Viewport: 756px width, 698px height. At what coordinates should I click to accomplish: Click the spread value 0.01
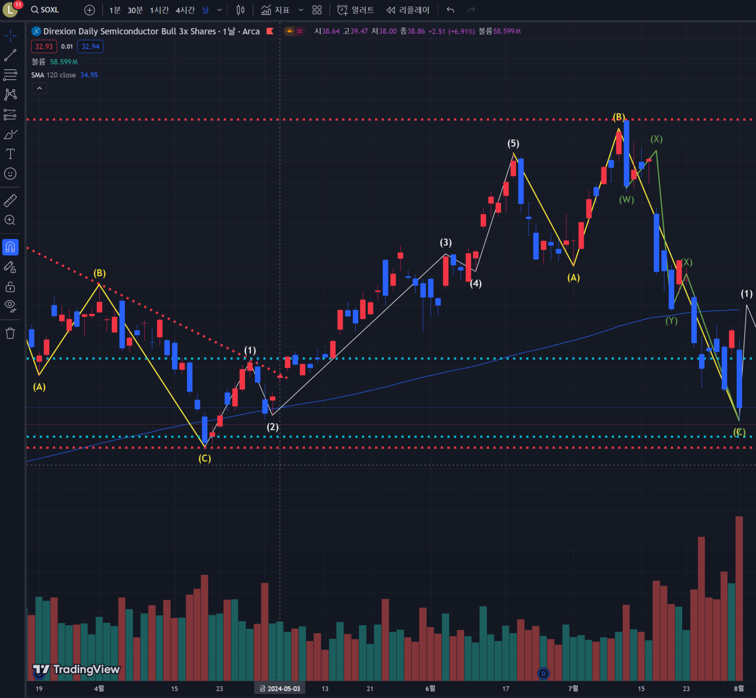(x=67, y=46)
